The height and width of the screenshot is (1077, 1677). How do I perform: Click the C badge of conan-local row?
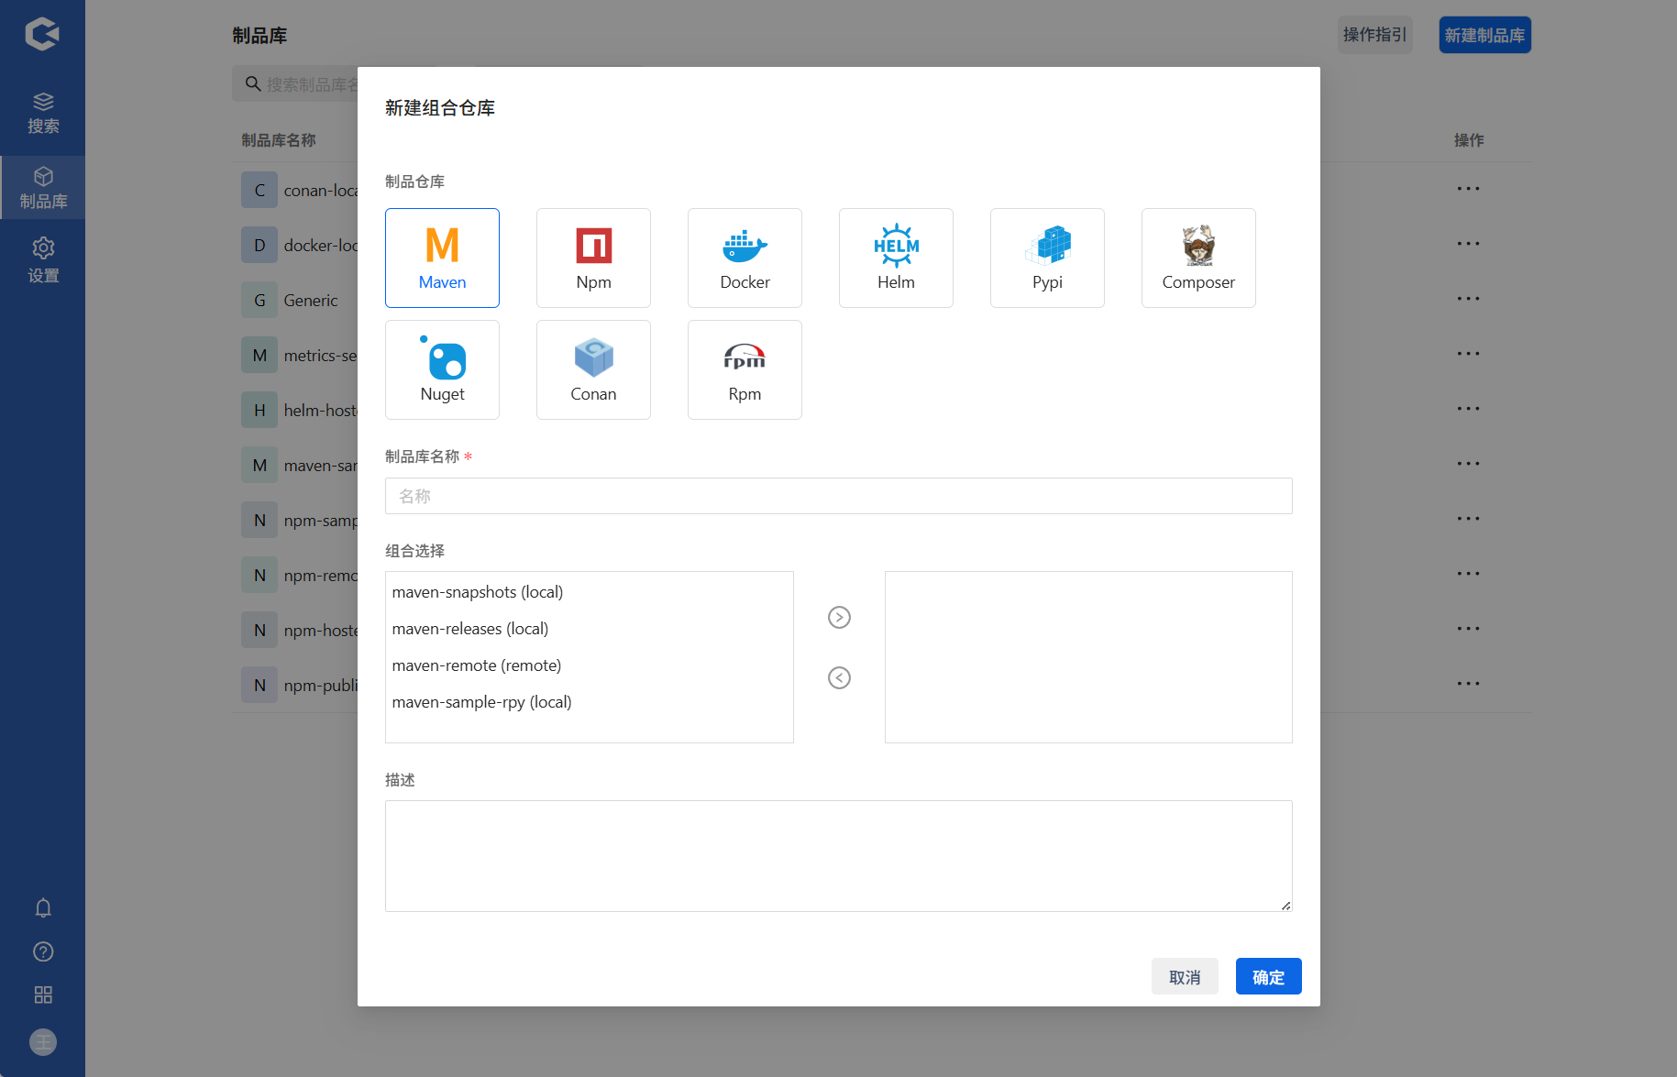pyautogui.click(x=259, y=190)
